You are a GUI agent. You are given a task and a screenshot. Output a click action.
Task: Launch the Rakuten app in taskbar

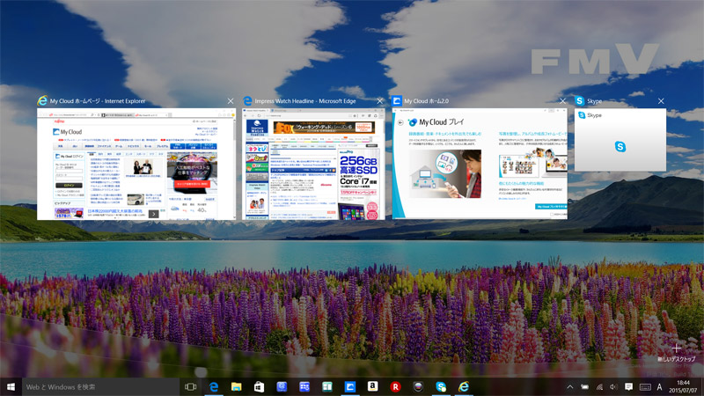(396, 386)
